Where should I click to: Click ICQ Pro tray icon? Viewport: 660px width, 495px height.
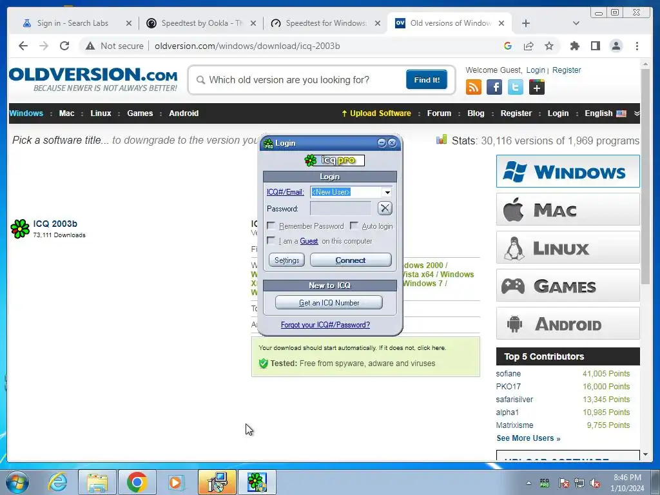click(544, 483)
